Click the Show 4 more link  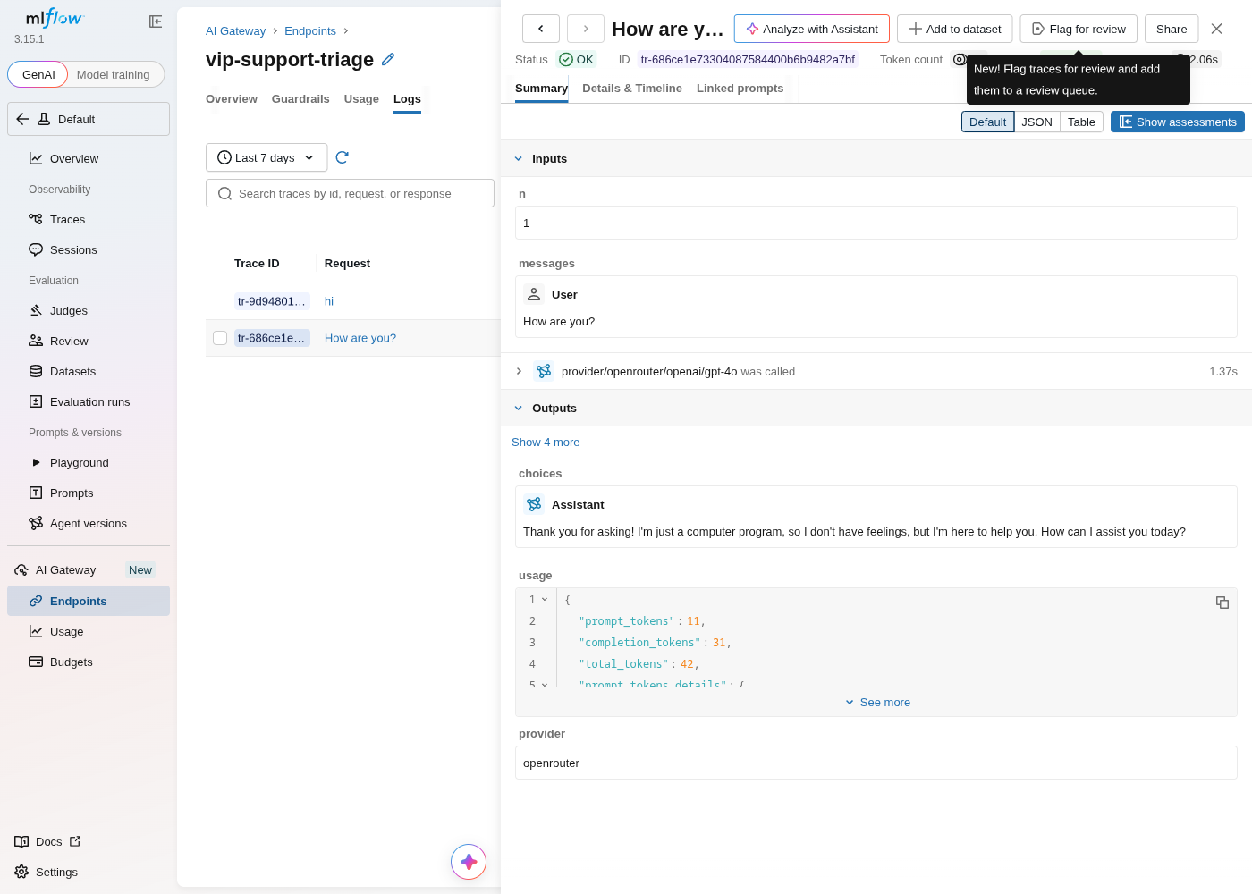click(x=546, y=442)
